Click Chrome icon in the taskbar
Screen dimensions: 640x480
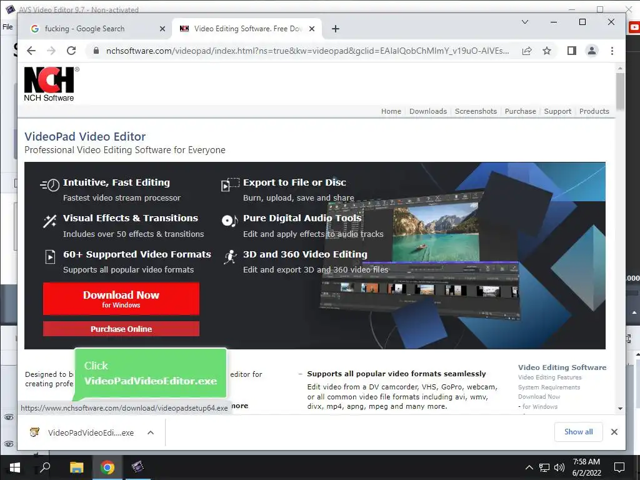click(x=107, y=467)
